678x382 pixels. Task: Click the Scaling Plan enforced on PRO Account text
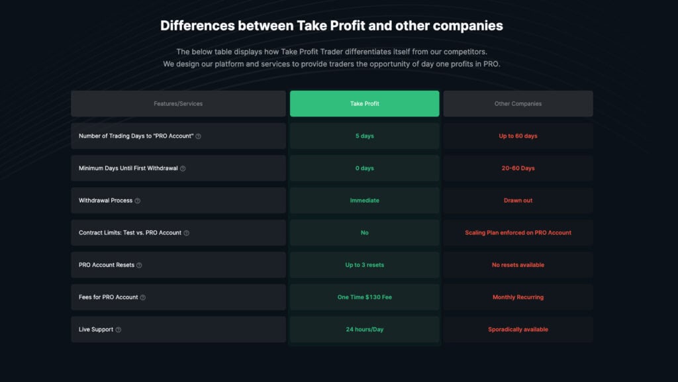tap(518, 233)
